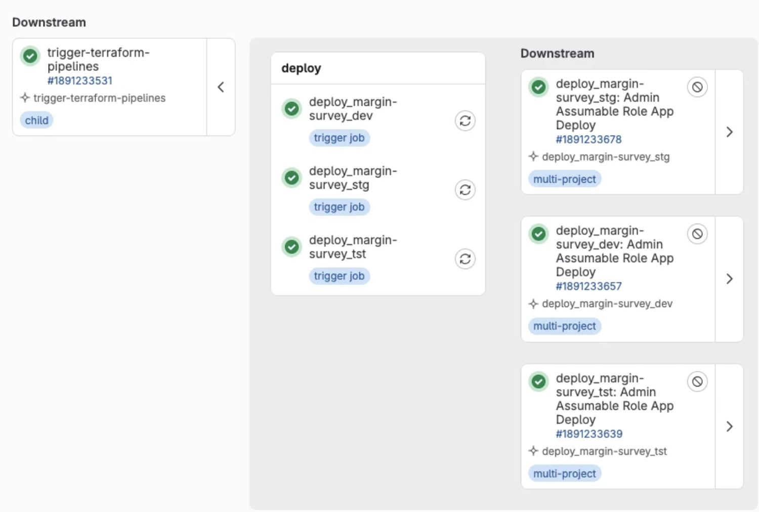
Task: Cancel the deploy_margin-survey_stg Admin downstream pipeline
Action: click(x=697, y=87)
